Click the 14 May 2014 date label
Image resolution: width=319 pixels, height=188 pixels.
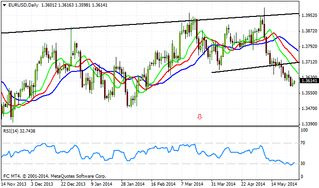[x=284, y=184]
